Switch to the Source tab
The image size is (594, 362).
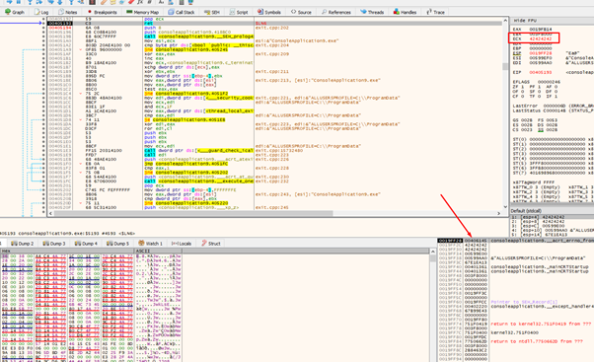tap(301, 12)
